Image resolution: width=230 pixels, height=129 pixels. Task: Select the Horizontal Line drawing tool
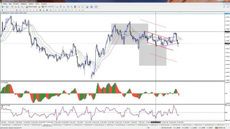(10, 10)
